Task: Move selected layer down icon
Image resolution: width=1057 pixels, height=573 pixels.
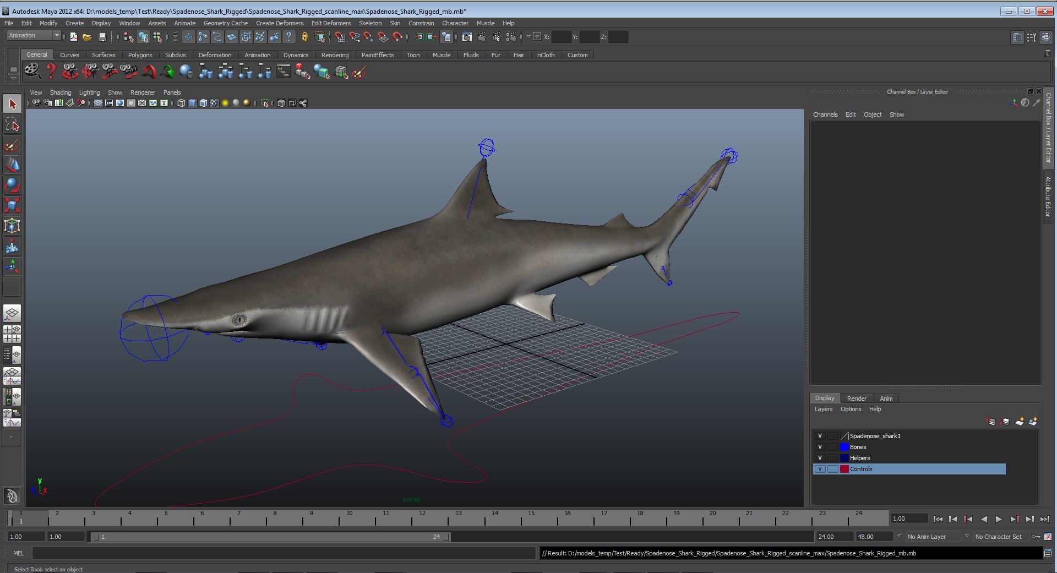Action: pyautogui.click(x=1005, y=422)
